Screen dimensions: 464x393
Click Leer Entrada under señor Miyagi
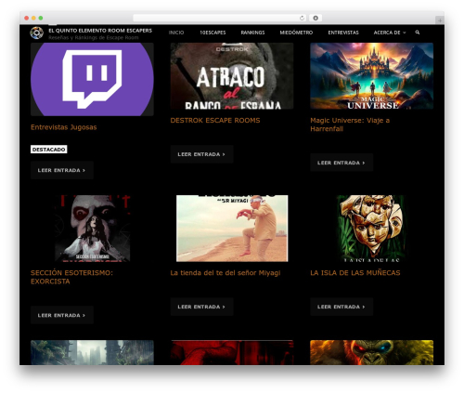click(201, 307)
